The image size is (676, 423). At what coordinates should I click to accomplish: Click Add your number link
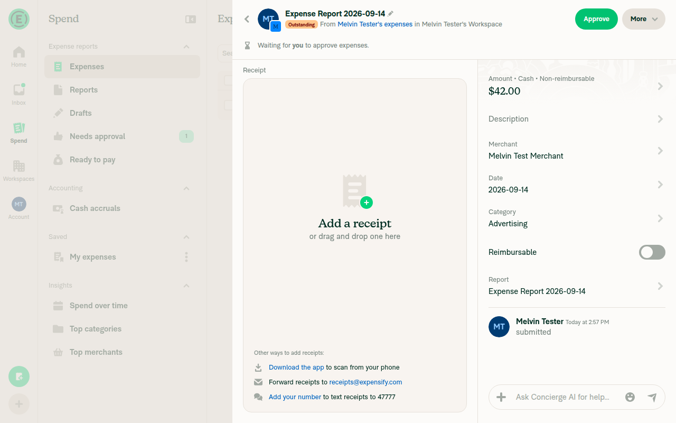(x=295, y=397)
